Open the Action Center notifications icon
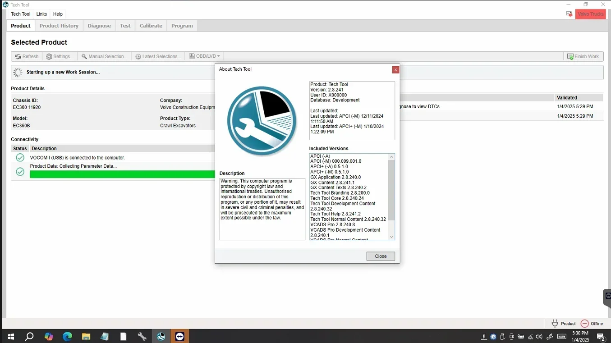The width and height of the screenshot is (611, 343). point(601,337)
